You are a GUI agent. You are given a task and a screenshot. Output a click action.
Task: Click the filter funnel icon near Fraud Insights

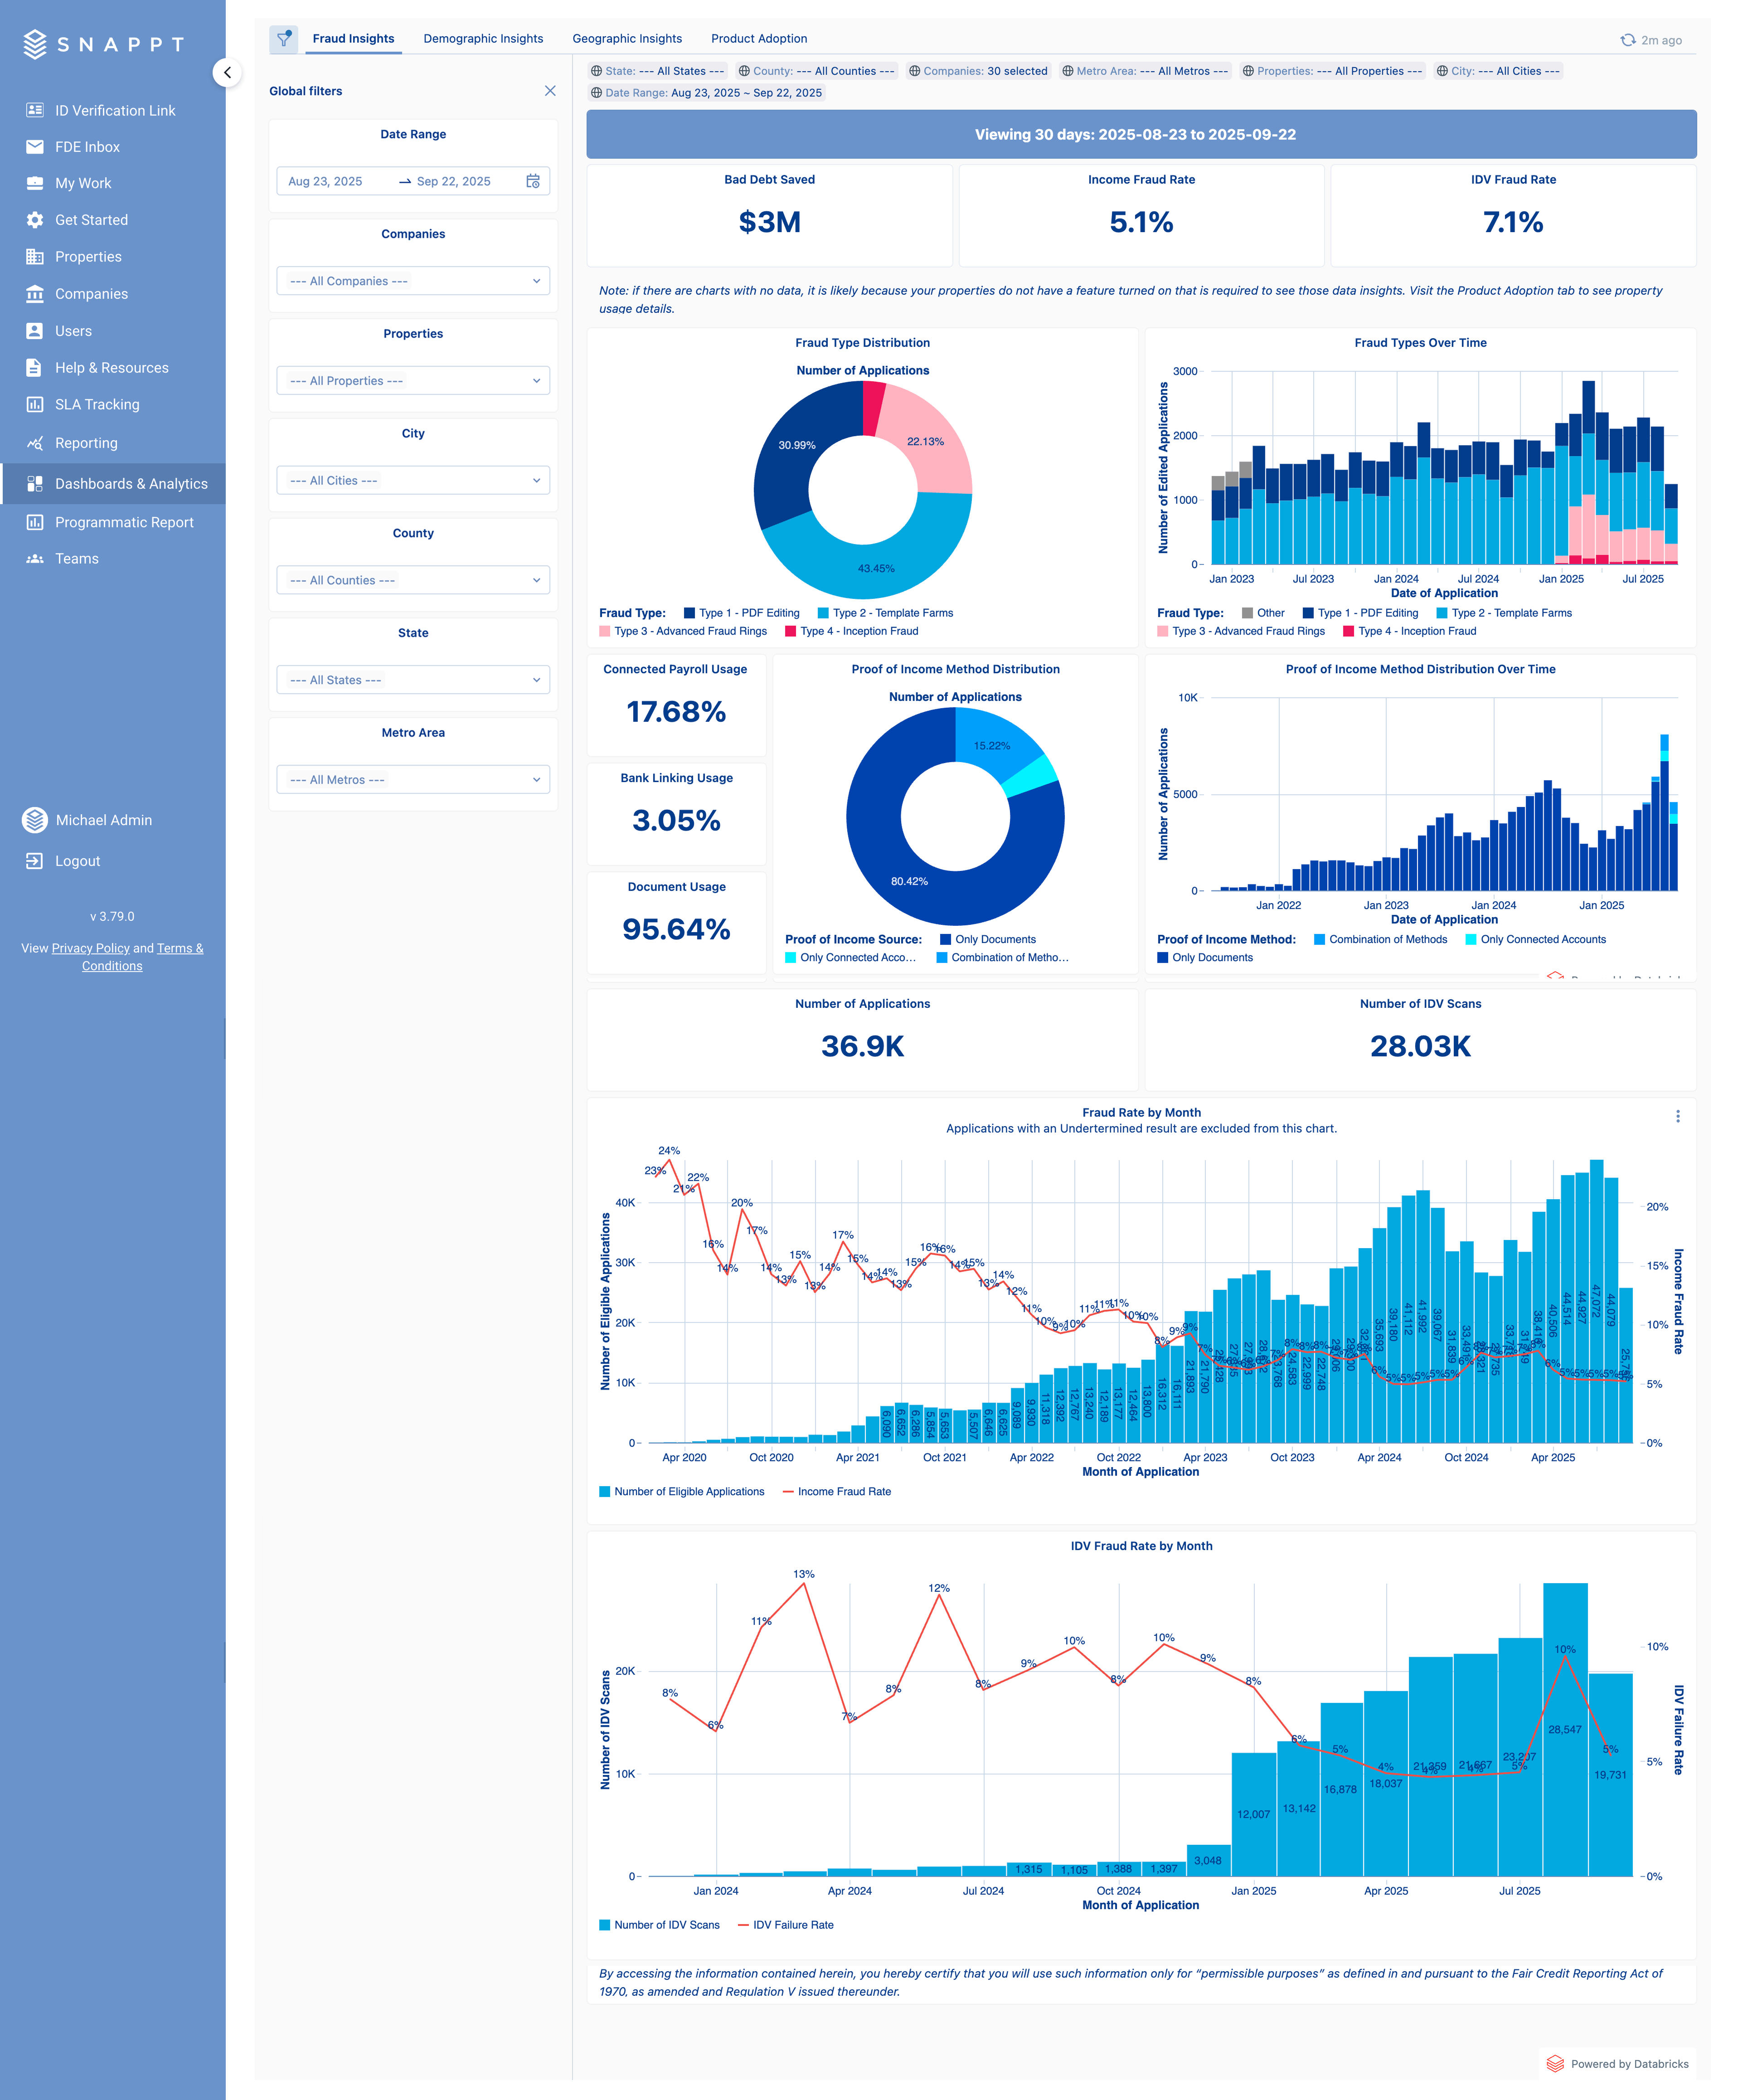pyautogui.click(x=283, y=38)
